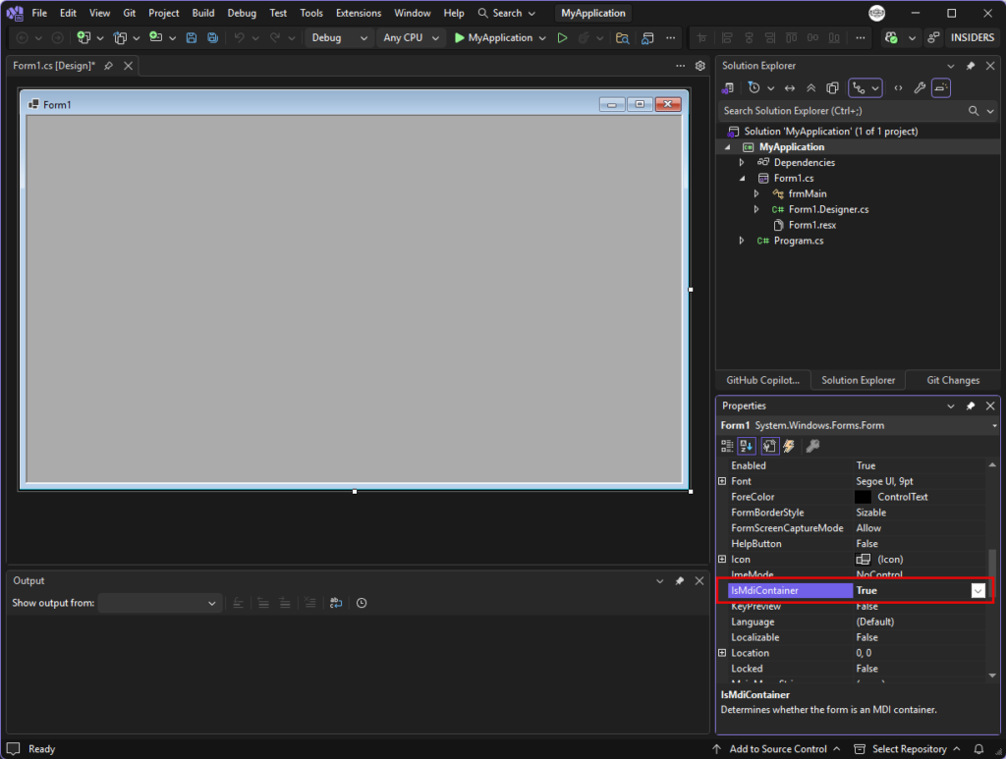Screen dimensions: 1006x759
Task: Show the Events lightning bolt in Properties
Action: pyautogui.click(x=789, y=446)
